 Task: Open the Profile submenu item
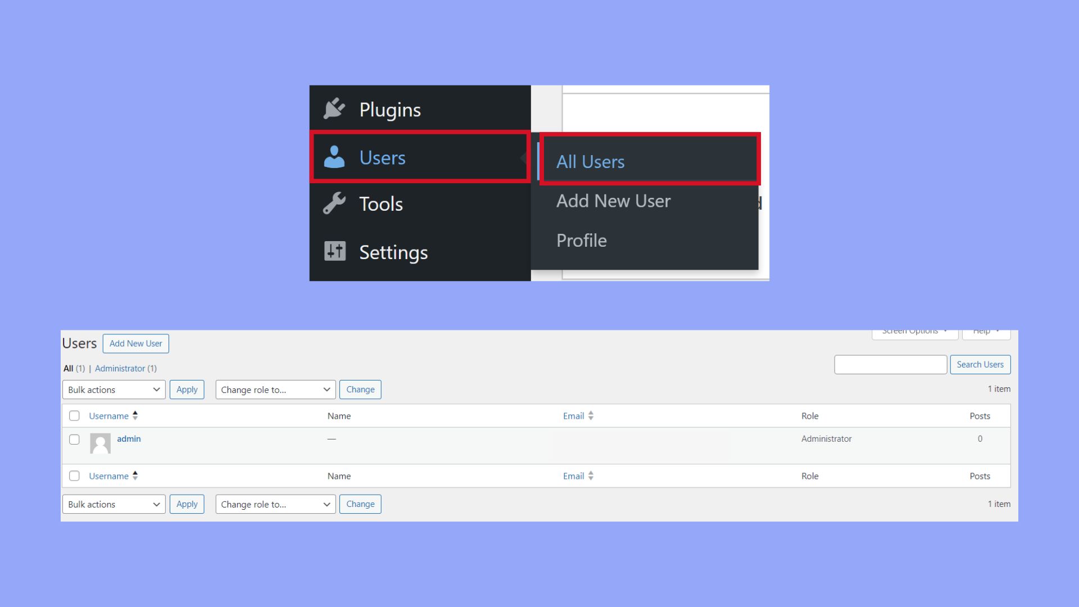[x=582, y=241]
